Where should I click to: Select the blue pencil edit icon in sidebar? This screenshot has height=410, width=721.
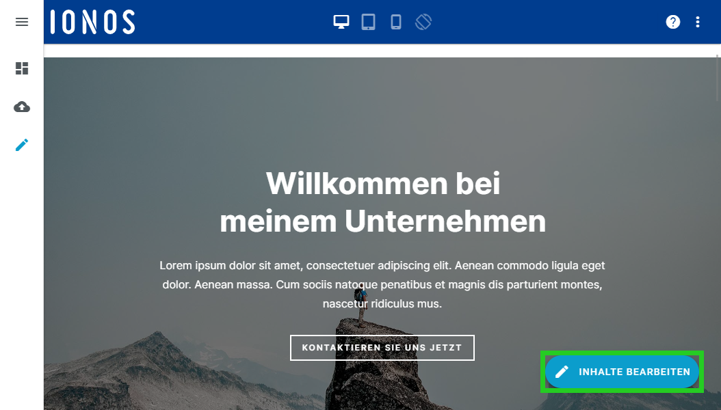(x=22, y=145)
